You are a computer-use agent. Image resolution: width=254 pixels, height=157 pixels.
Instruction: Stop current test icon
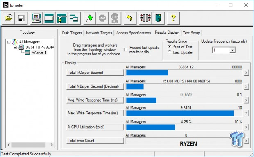tap(102, 18)
